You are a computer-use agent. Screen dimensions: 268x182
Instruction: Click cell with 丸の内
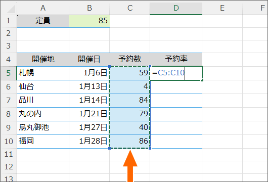point(43,114)
